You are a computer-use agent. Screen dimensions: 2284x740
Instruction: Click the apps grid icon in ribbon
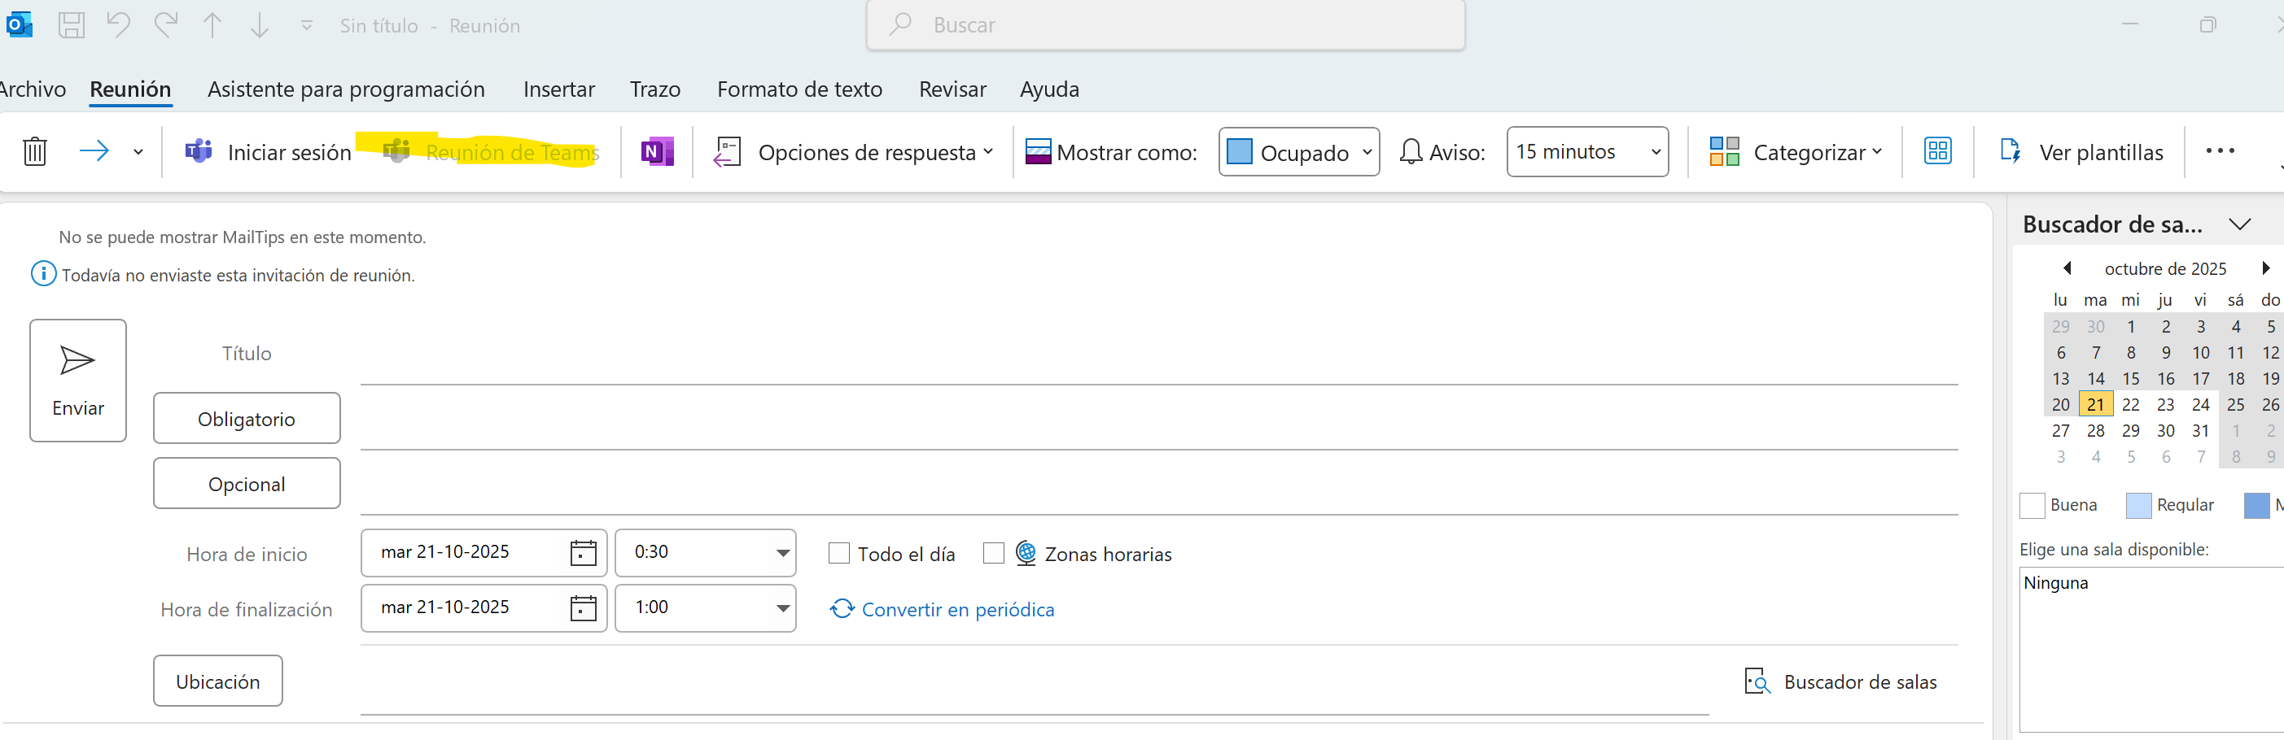click(x=1937, y=151)
